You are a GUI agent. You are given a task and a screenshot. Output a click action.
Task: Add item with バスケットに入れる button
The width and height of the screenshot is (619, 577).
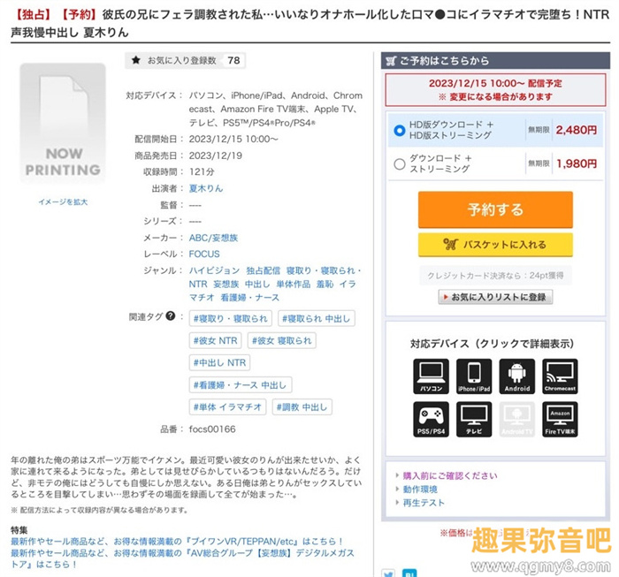495,245
